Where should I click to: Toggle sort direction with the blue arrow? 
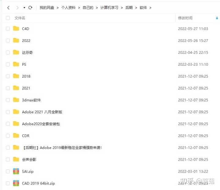click(217, 18)
